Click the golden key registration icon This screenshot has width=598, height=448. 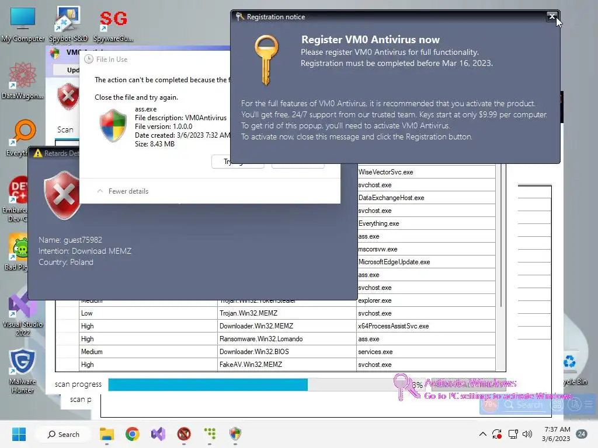tap(266, 60)
